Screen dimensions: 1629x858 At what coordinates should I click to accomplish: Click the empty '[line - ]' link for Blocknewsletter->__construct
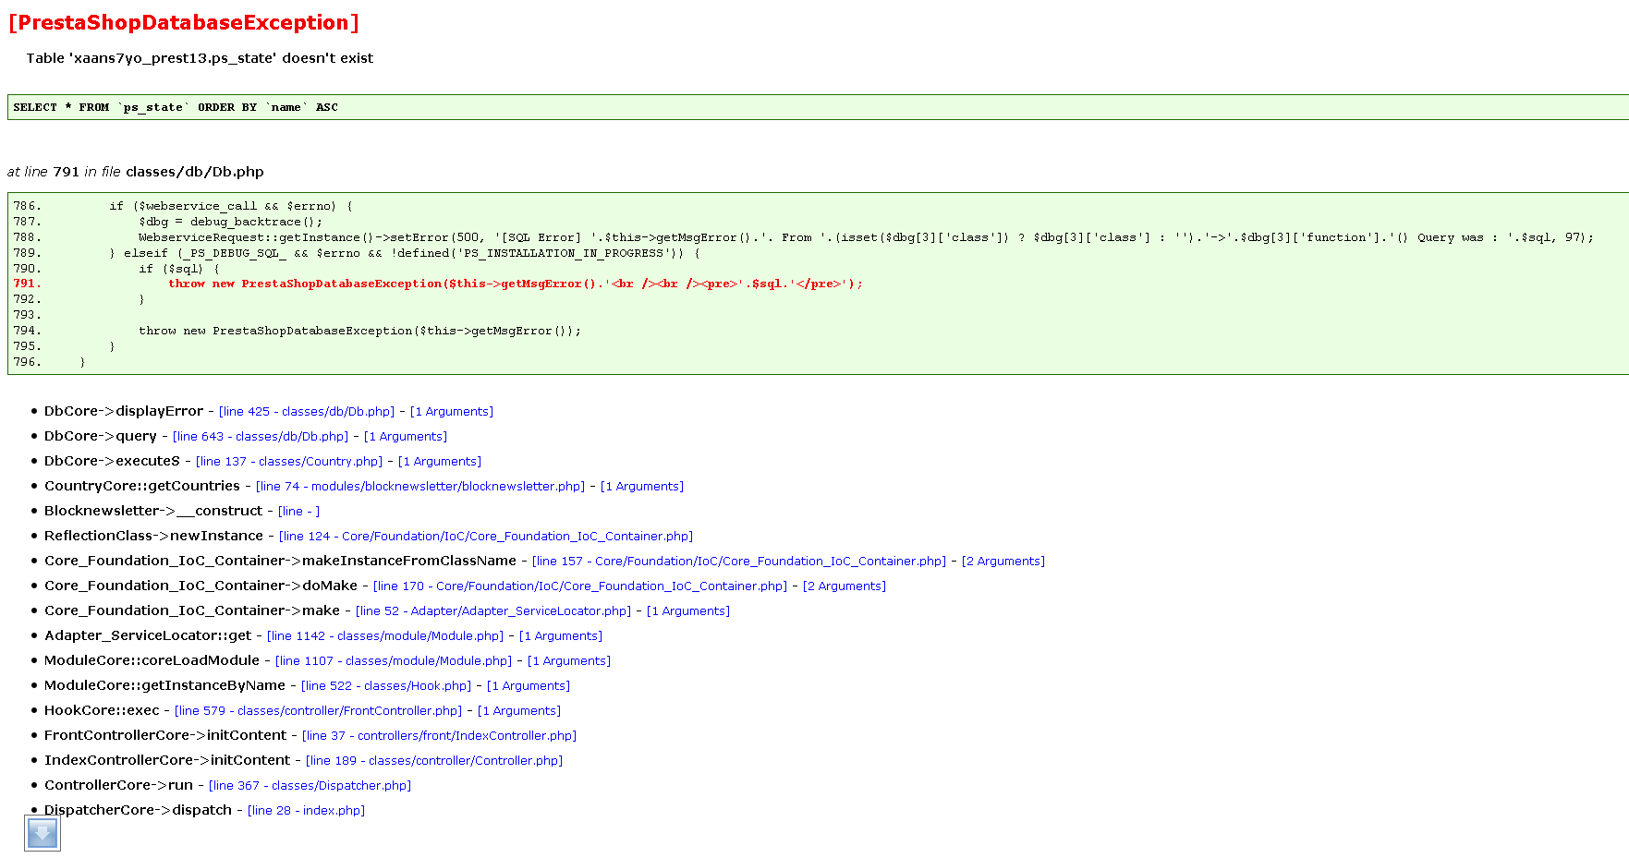coord(299,512)
